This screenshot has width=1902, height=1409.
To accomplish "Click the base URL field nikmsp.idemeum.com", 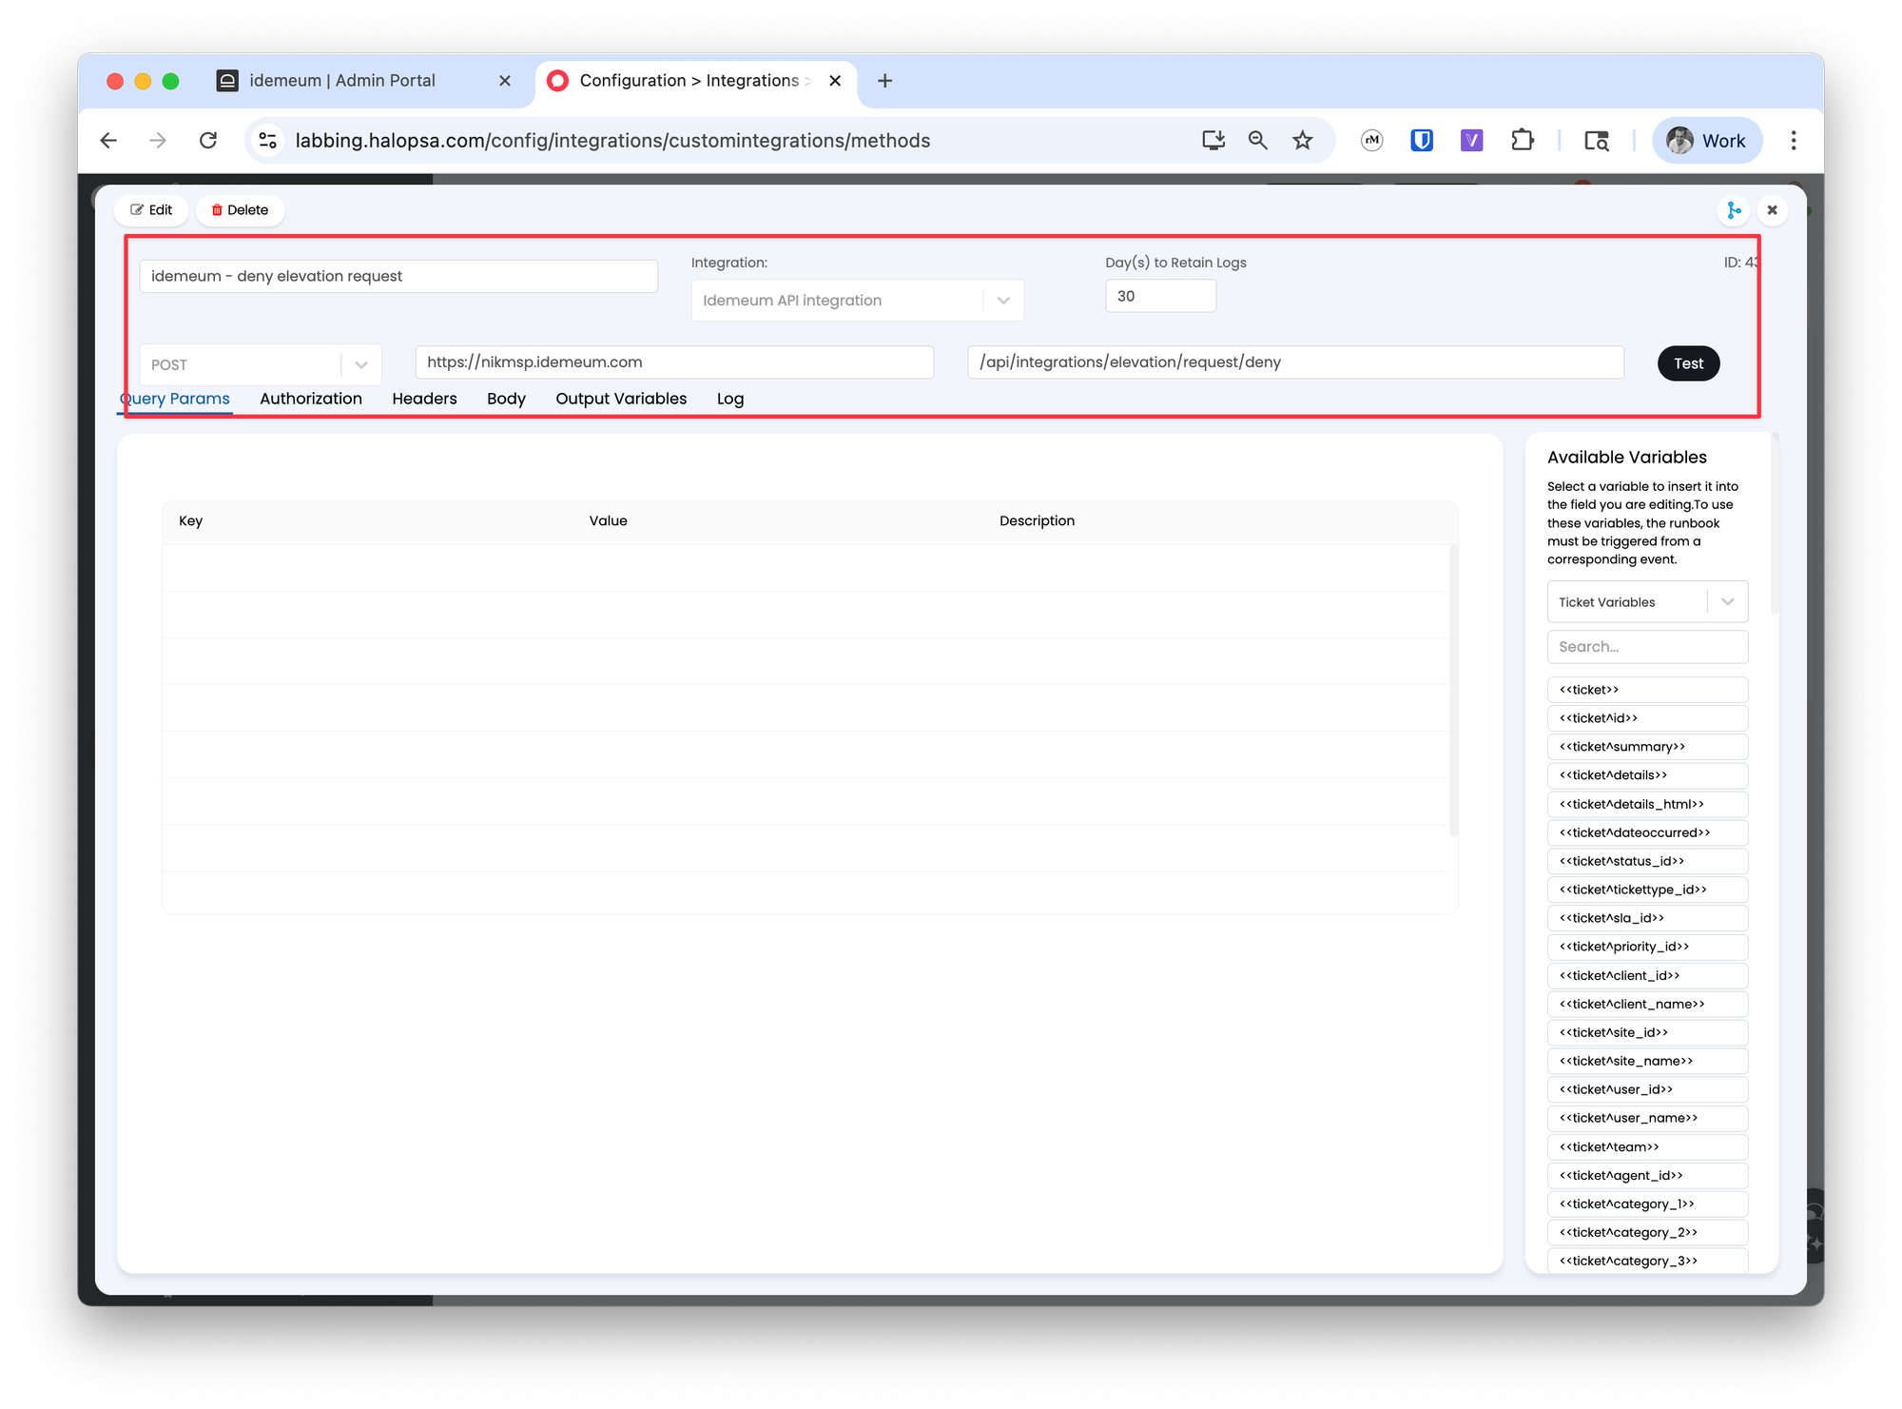I will 674,362.
